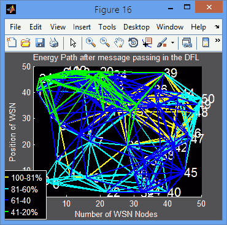This screenshot has height=225, width=227.
Task: Click the 'Position of WSN' y-axis label
Action: 12,132
